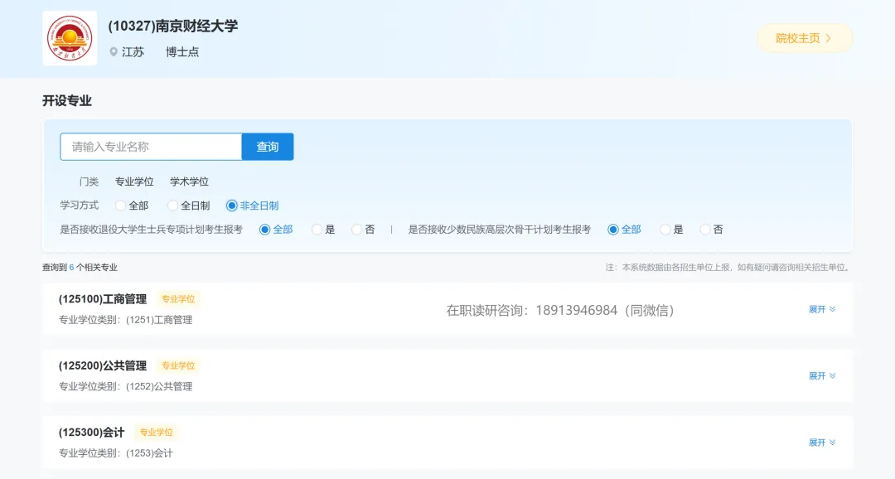Select 否 for 退役大学生士兵专项计划
The image size is (895, 479).
pos(356,230)
